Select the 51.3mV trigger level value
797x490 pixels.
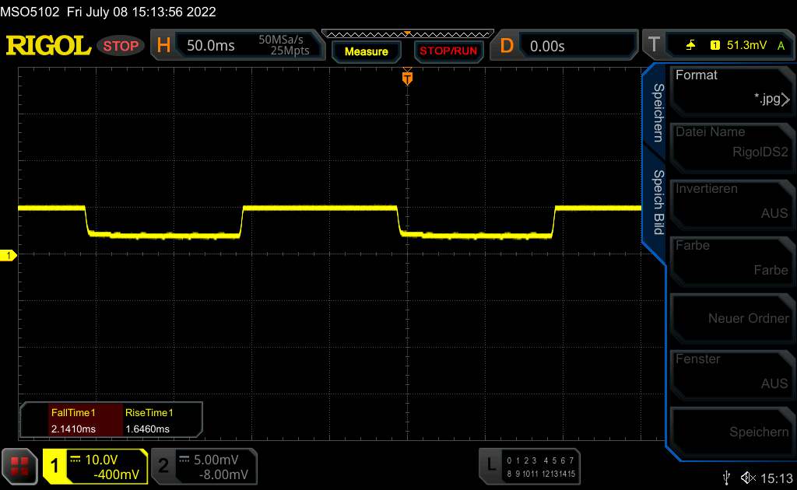pyautogui.click(x=746, y=45)
